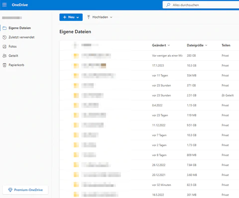The width and height of the screenshot is (239, 198).
Task: Open Zuletzt verwendet in sidebar
Action: pyautogui.click(x=21, y=37)
